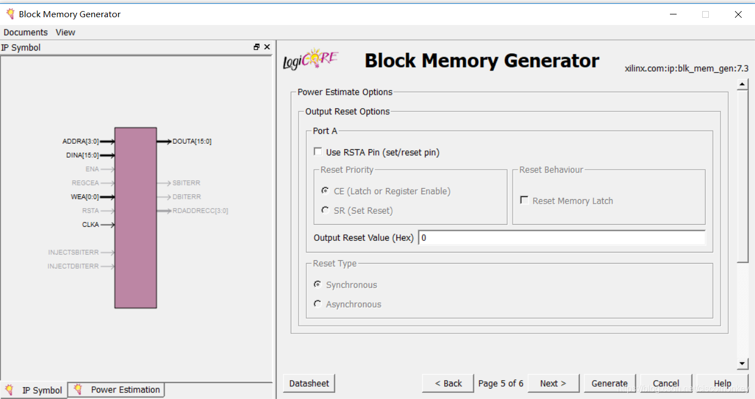Viewport: 755px width, 399px height.
Task: Click the Page 5 of 6 indicator
Action: tap(501, 383)
